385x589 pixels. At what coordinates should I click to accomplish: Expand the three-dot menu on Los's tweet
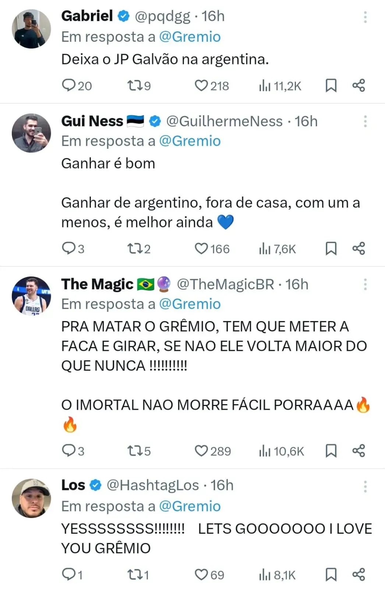point(365,486)
